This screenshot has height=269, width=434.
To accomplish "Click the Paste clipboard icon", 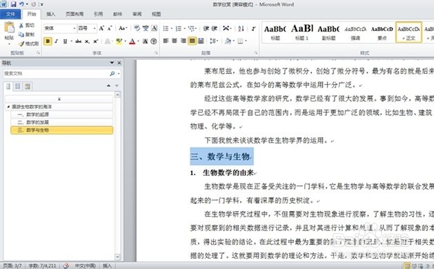I will (9, 28).
